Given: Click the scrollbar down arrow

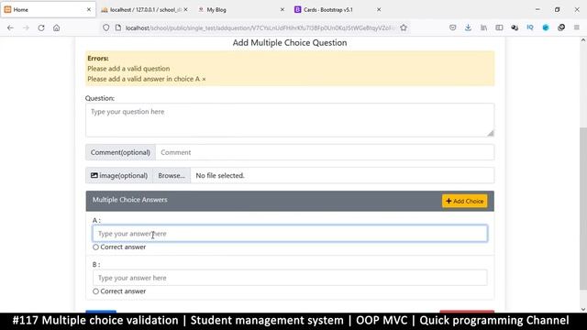Looking at the screenshot, I should (583, 310).
